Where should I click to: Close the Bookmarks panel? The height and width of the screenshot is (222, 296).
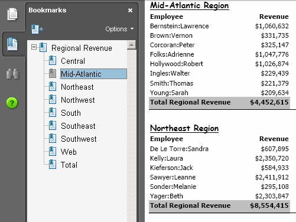130,10
